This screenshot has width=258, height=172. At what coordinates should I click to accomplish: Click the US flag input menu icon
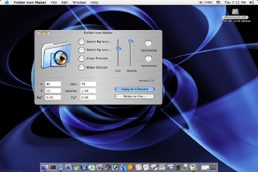tap(218, 2)
